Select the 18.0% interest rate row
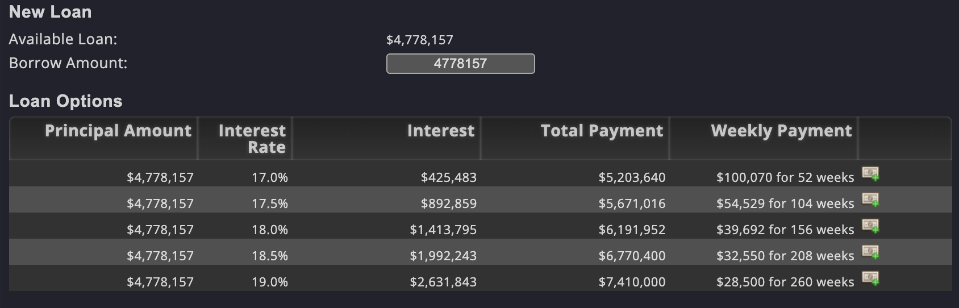The image size is (959, 308). coord(481,226)
